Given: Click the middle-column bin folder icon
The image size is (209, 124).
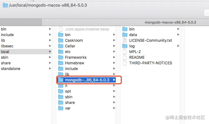Looking at the screenshot, I should [61, 35].
